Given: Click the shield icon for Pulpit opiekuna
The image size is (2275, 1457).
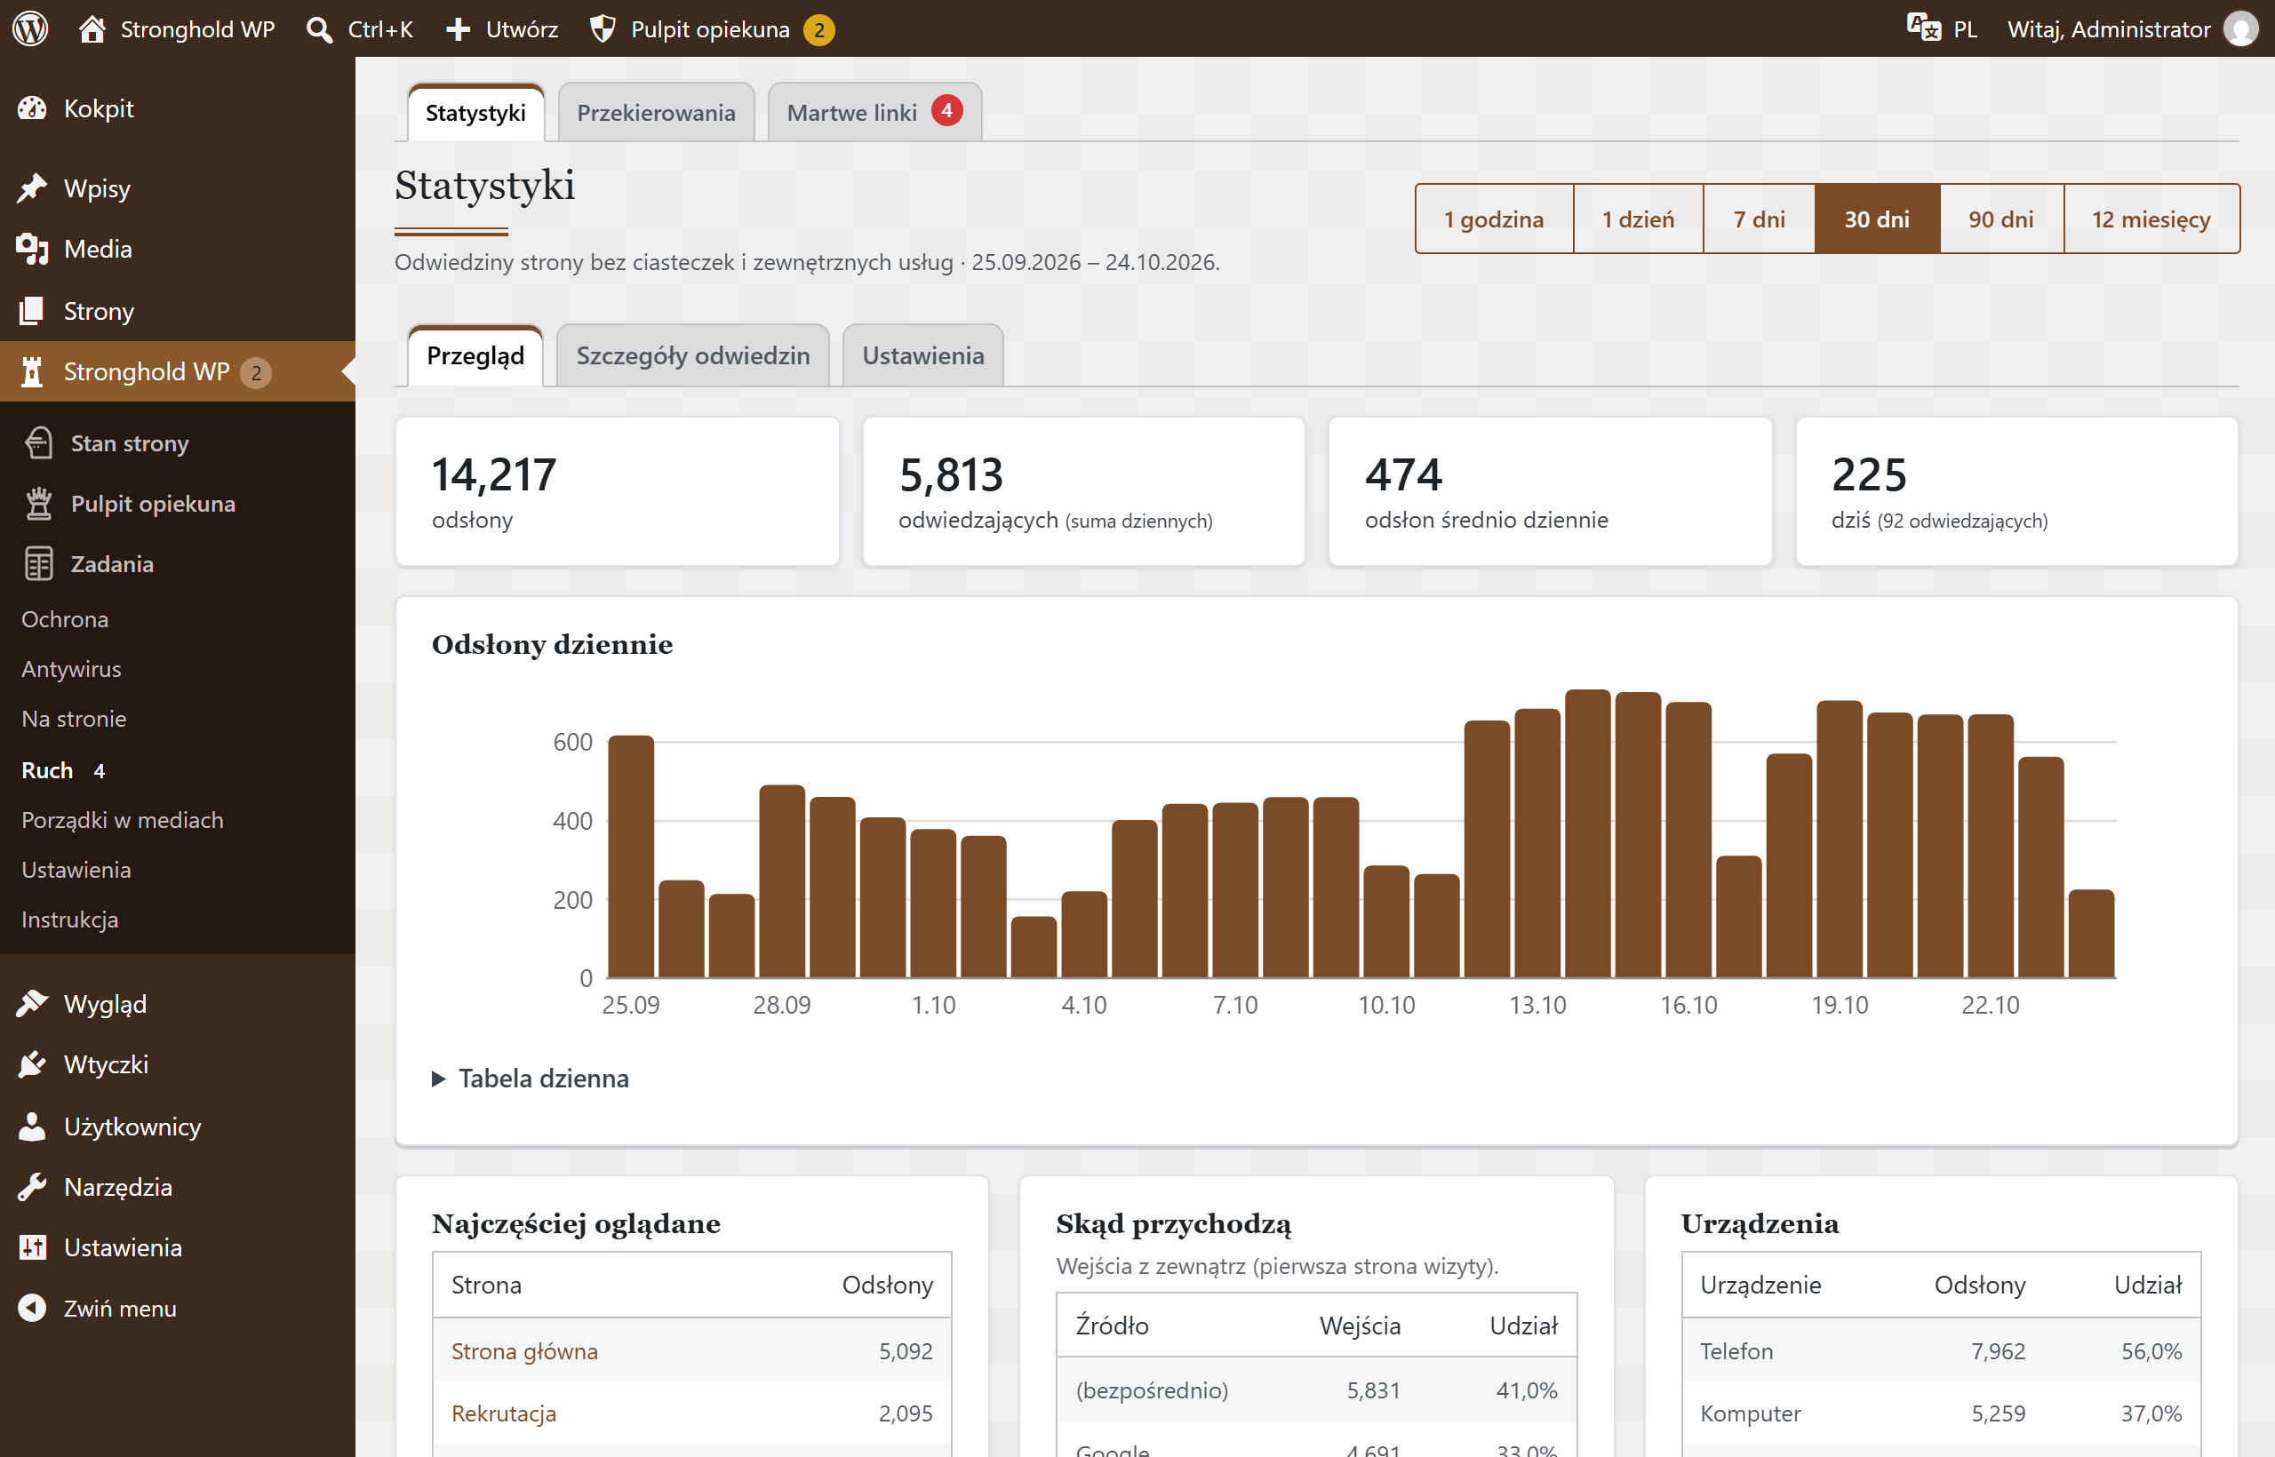Looking at the screenshot, I should pos(603,29).
